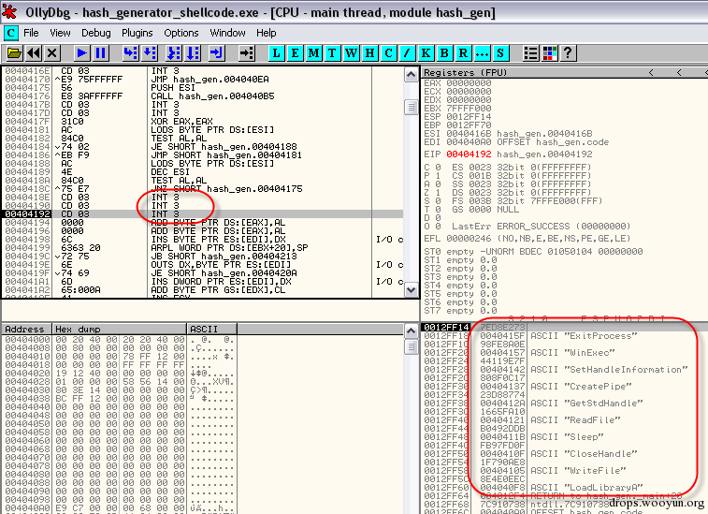Open the Help question mark toolbar icon
This screenshot has height=514, width=708.
569,53
